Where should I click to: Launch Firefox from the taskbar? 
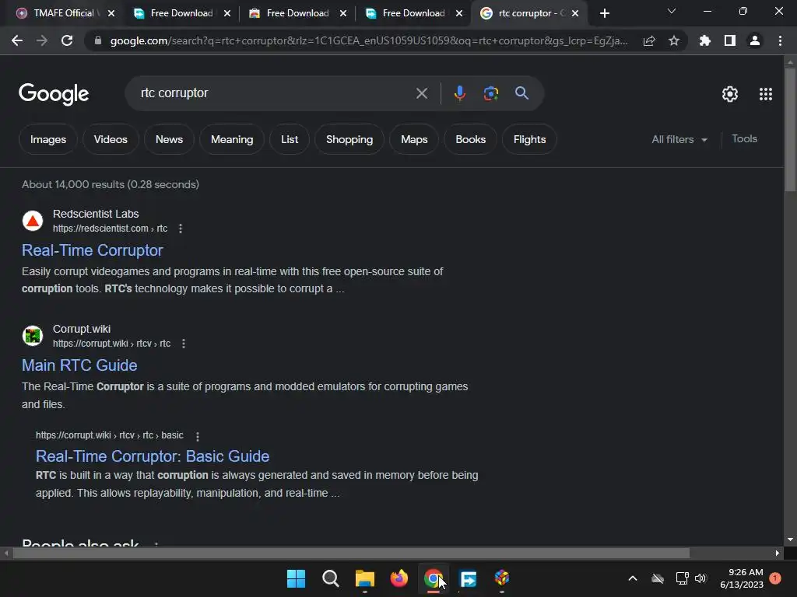click(399, 578)
